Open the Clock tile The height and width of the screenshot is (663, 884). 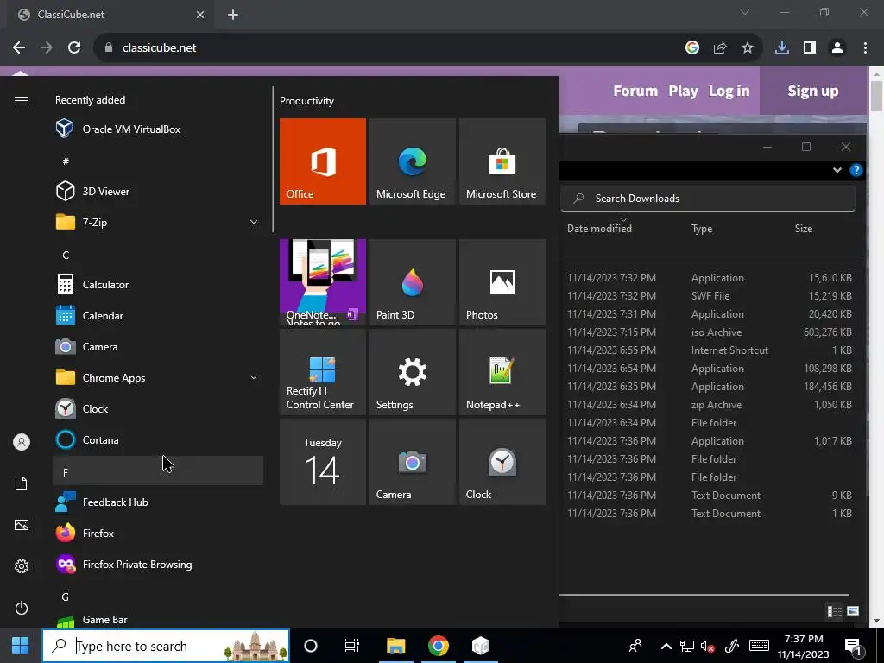pos(502,462)
